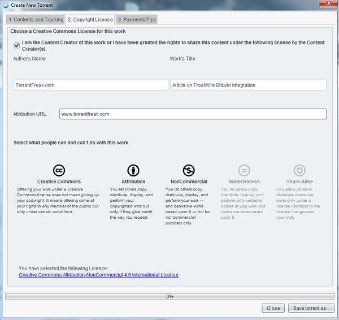Click the 'Work's Title' label

click(x=182, y=59)
